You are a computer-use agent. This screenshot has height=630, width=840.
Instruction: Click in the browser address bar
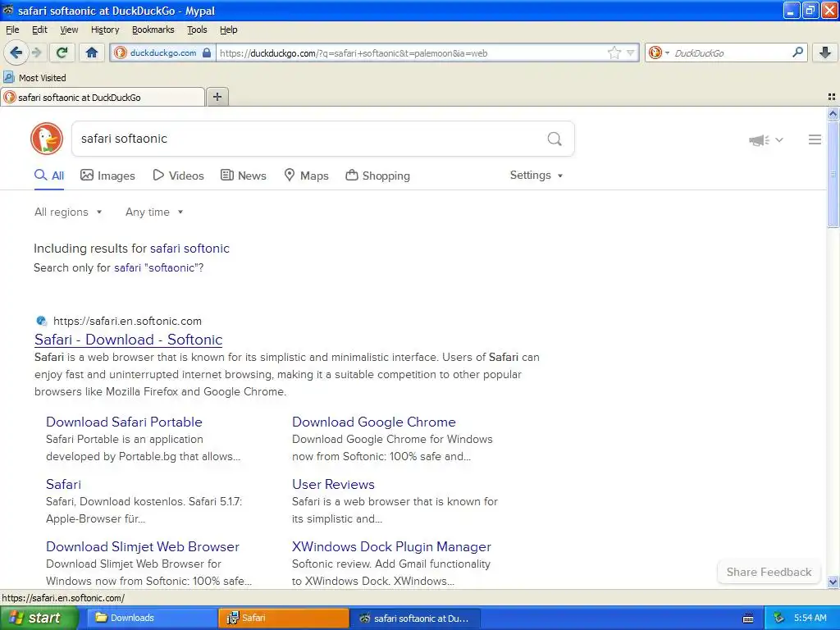click(410, 52)
